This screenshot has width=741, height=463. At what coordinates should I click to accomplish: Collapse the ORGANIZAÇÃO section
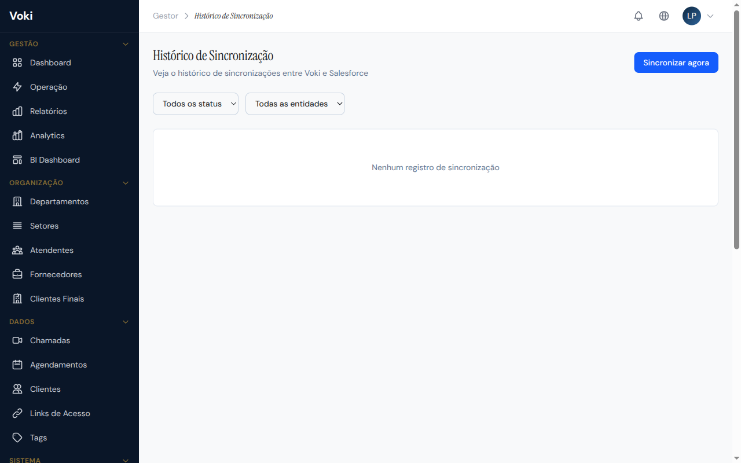[x=126, y=182]
